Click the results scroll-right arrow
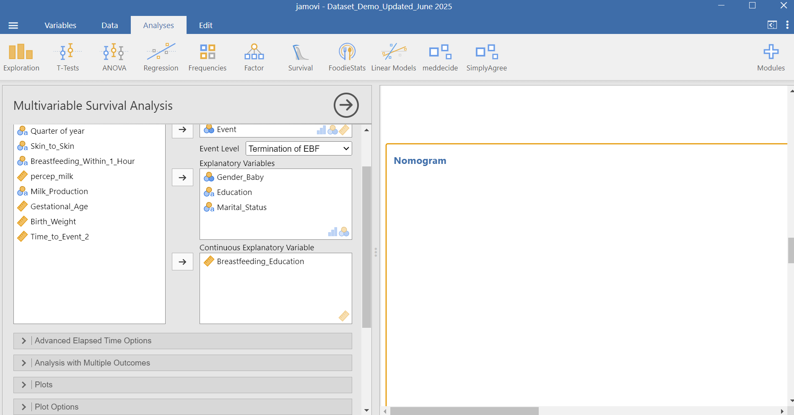 pos(782,411)
